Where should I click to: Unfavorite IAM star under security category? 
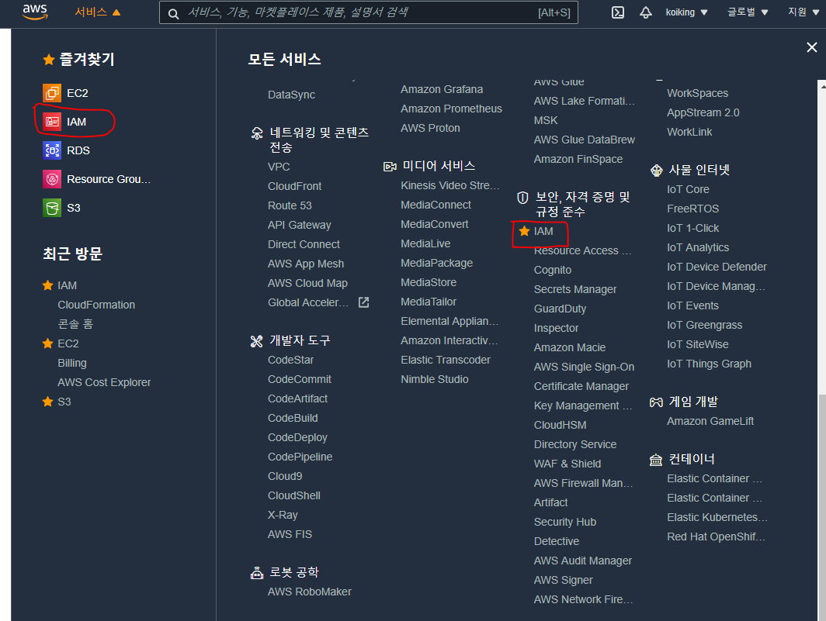[x=523, y=230]
